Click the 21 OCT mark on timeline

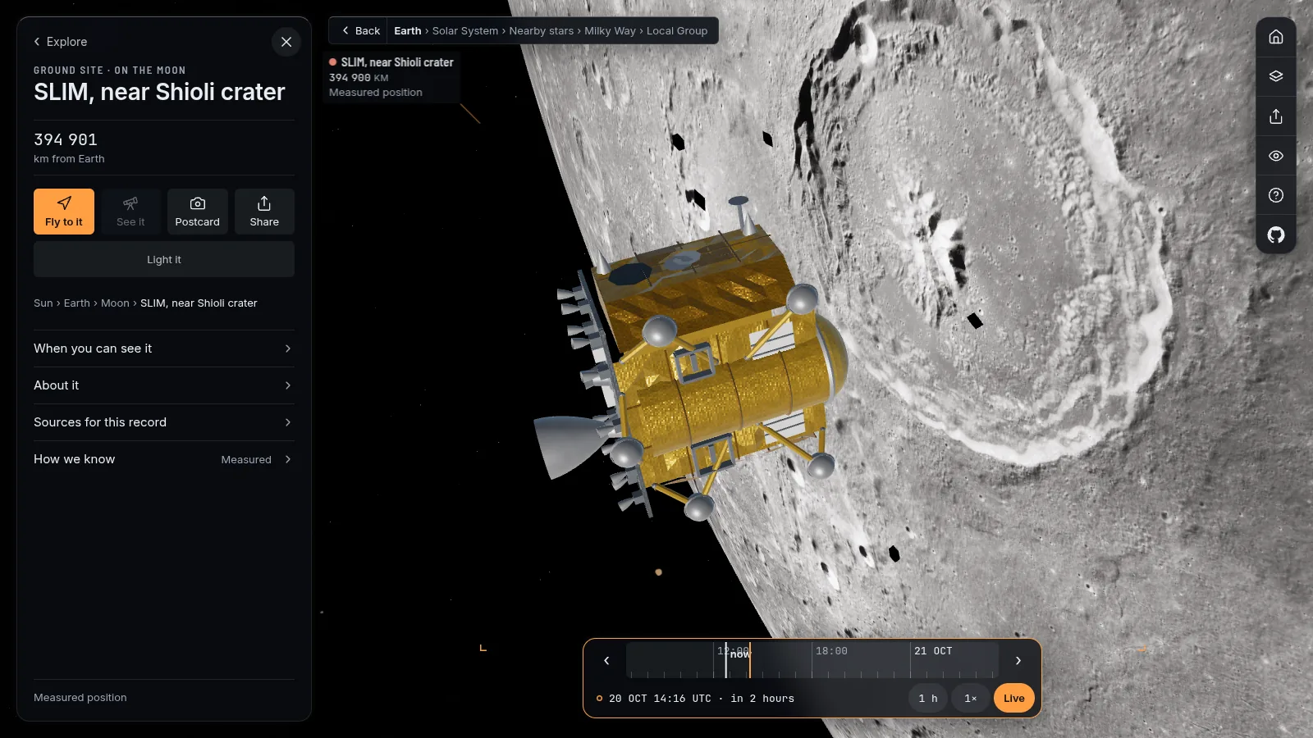point(933,651)
